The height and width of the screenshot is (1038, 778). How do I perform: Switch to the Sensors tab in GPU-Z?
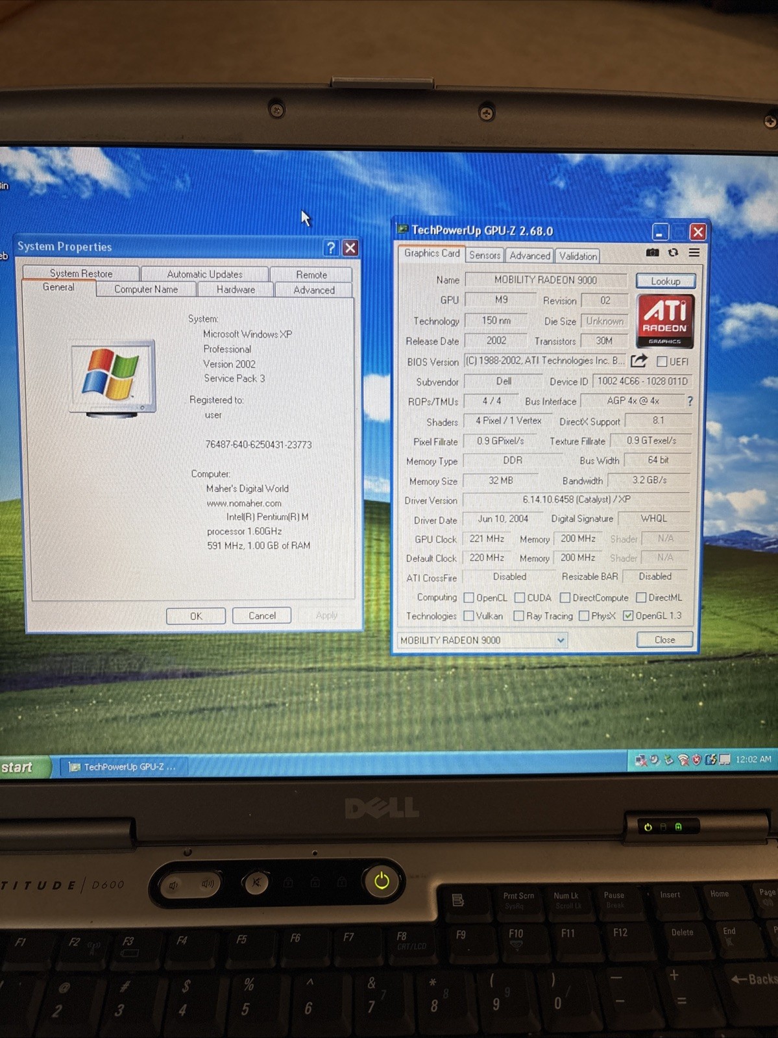[x=485, y=255]
